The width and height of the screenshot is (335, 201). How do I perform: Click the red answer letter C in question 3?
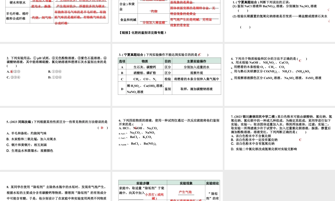pos(200,55)
